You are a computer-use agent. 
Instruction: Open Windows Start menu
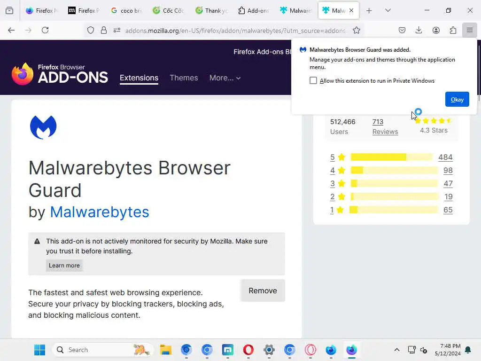(x=39, y=350)
